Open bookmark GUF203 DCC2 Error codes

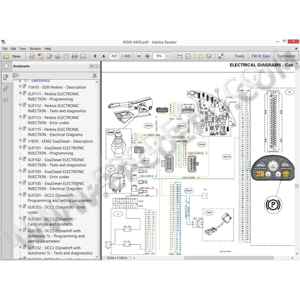[x=57, y=210]
